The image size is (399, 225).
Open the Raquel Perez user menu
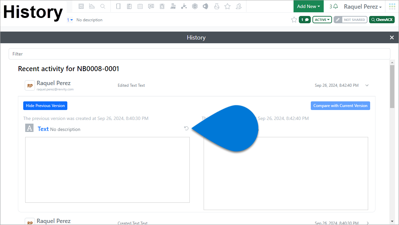tap(363, 7)
